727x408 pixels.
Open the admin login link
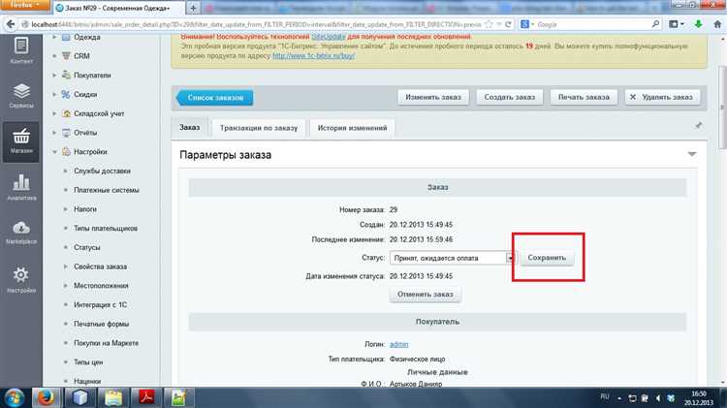click(x=398, y=344)
